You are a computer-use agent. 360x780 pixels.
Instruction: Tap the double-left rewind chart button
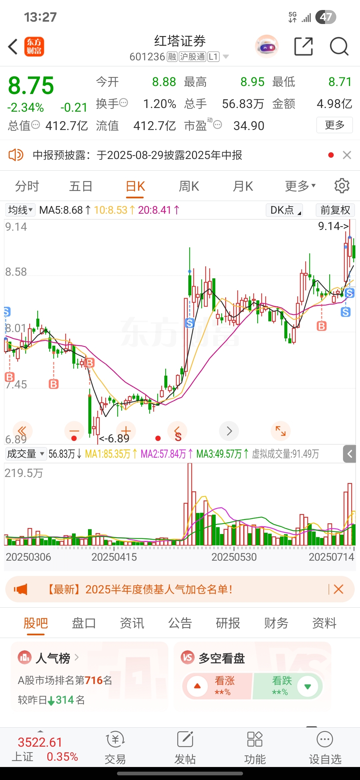click(22, 431)
